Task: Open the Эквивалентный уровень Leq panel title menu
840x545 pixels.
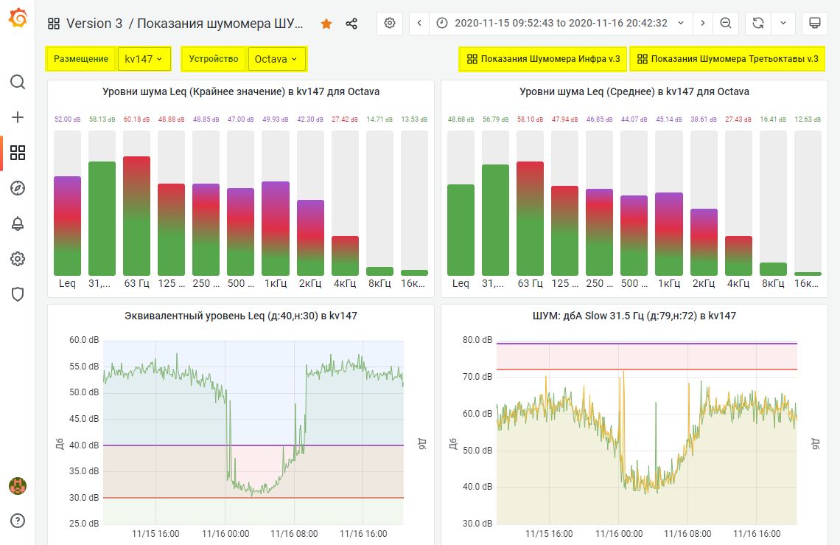Action: pyautogui.click(x=241, y=316)
